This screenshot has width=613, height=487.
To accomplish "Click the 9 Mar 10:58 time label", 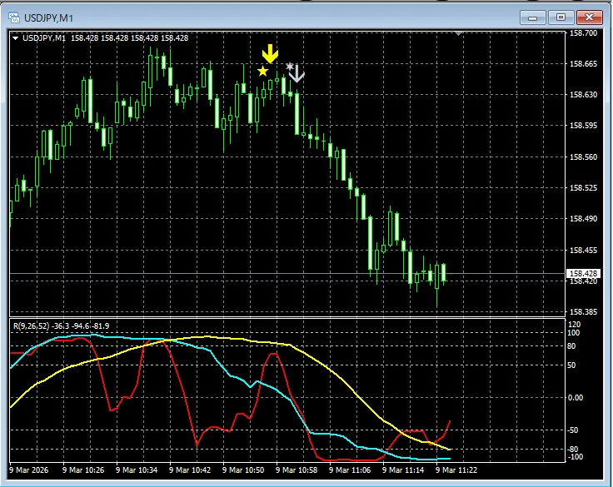I will point(297,470).
